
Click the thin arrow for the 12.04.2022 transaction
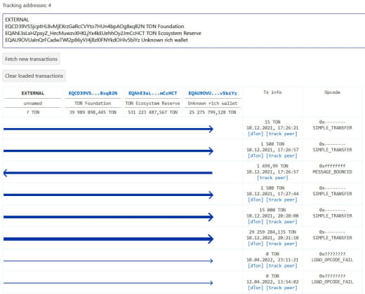coord(108,283)
